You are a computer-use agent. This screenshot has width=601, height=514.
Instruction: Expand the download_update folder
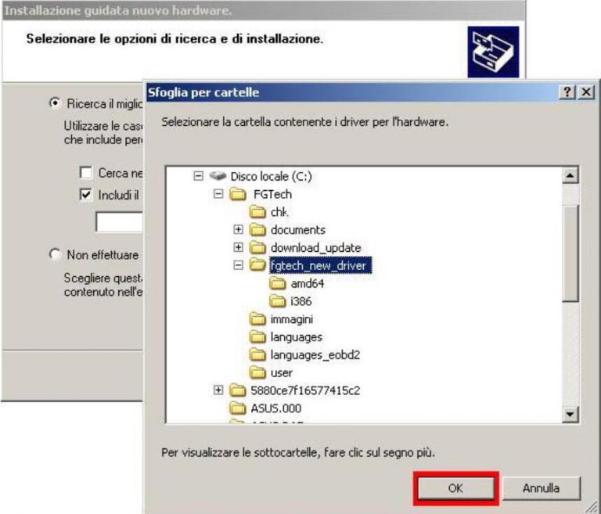coord(238,247)
